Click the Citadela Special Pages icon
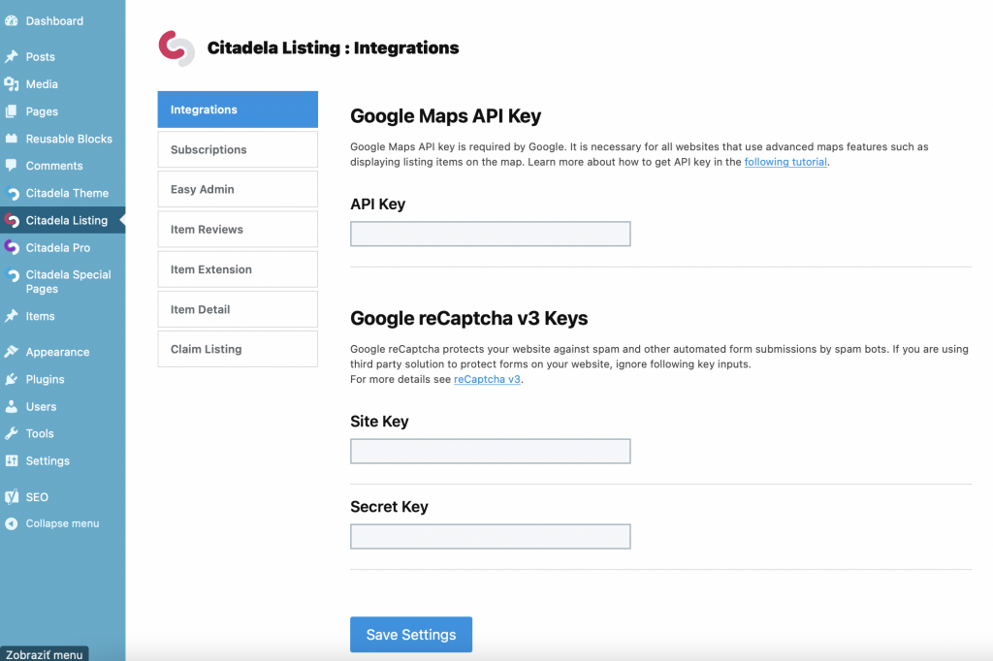The image size is (993, 661). point(12,275)
